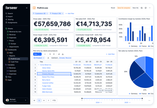Open the Richard user account menu

(16, 100)
